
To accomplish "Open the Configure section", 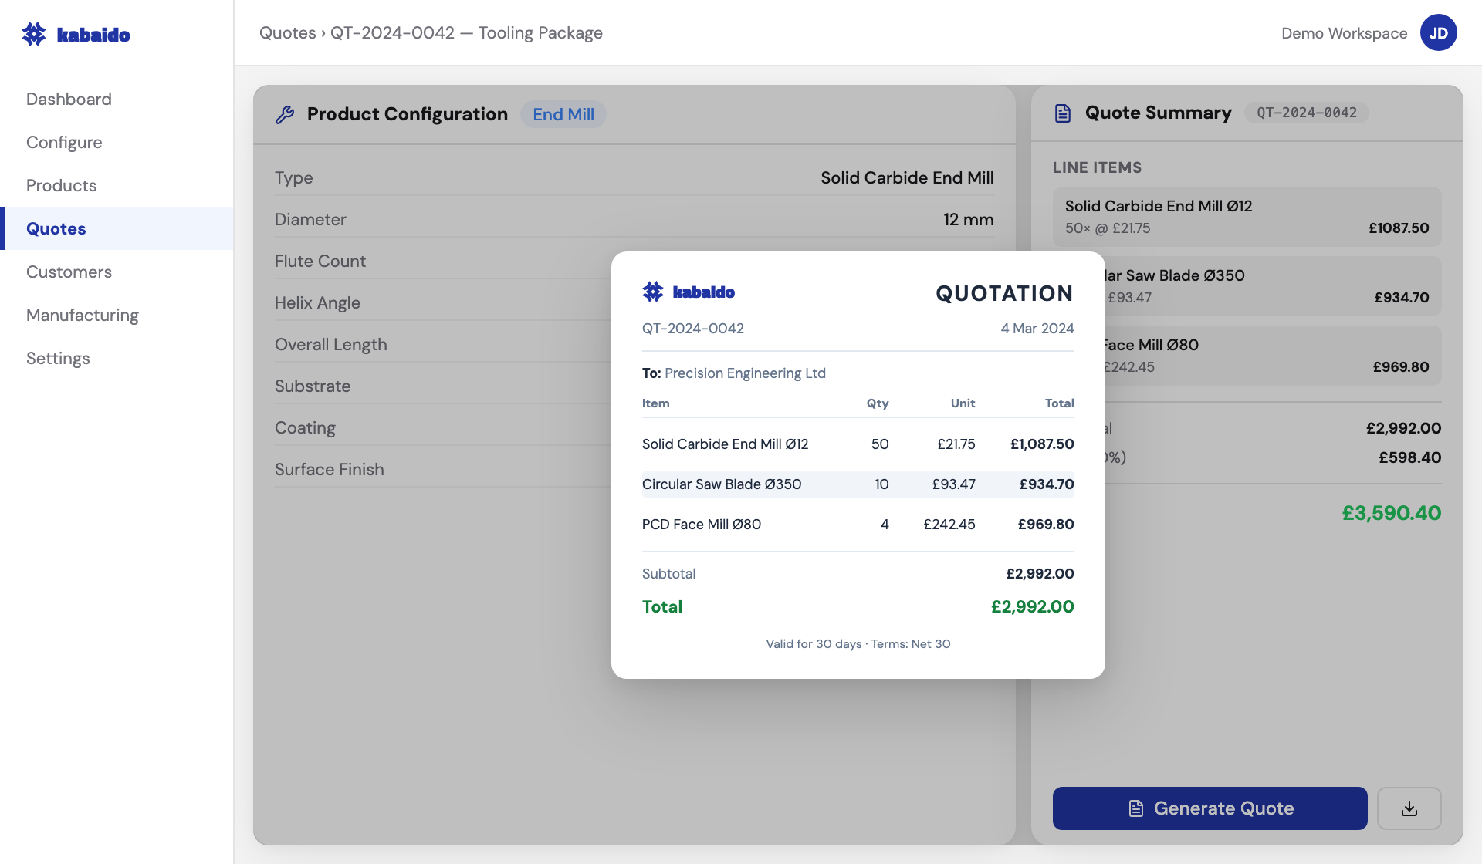I will [64, 142].
